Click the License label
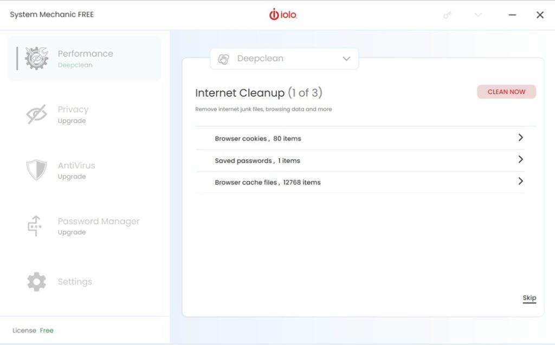555x345 pixels. 24,330
